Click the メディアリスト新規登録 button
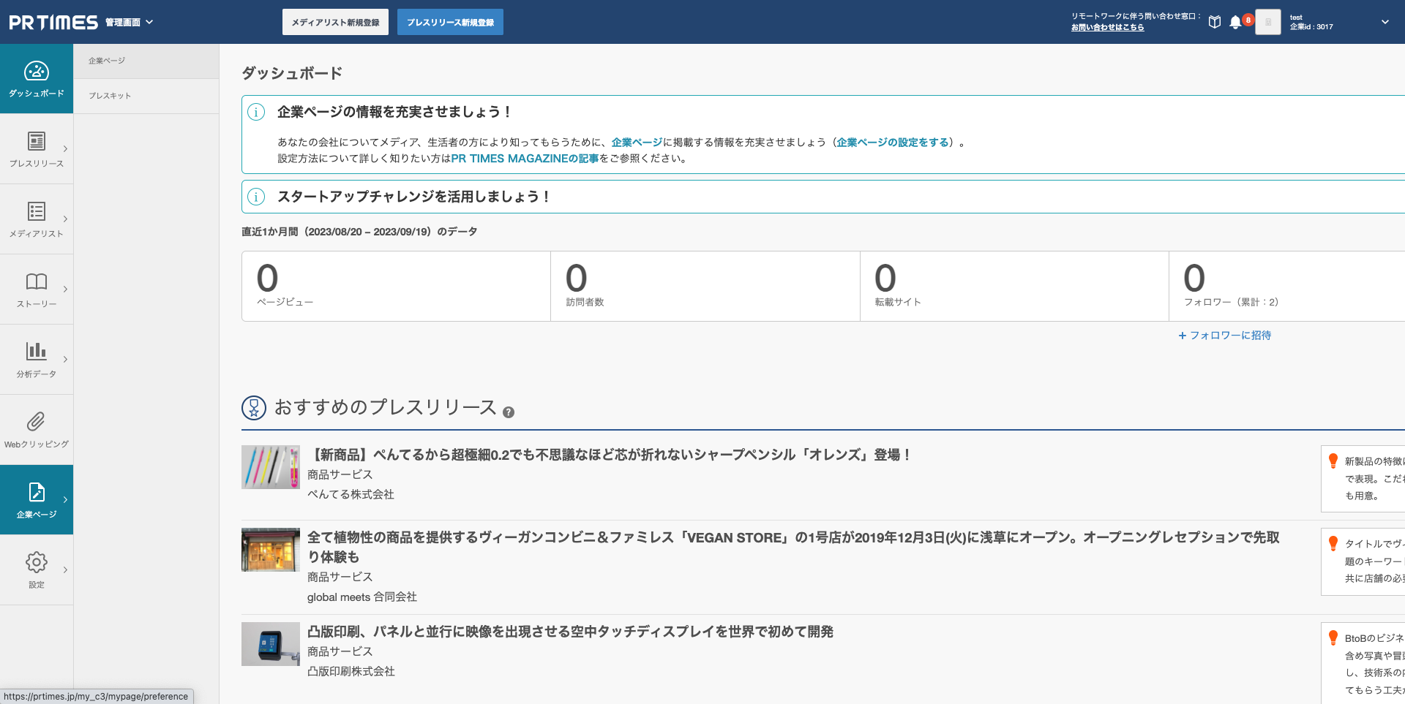The height and width of the screenshot is (704, 1405). coord(335,22)
